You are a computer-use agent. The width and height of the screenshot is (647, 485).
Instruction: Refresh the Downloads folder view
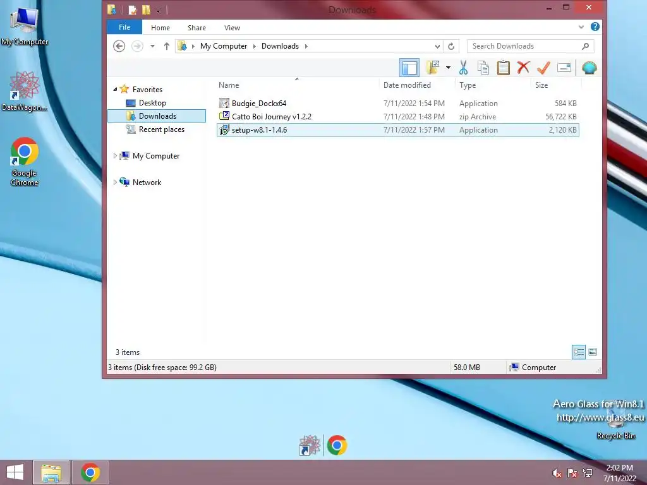451,46
